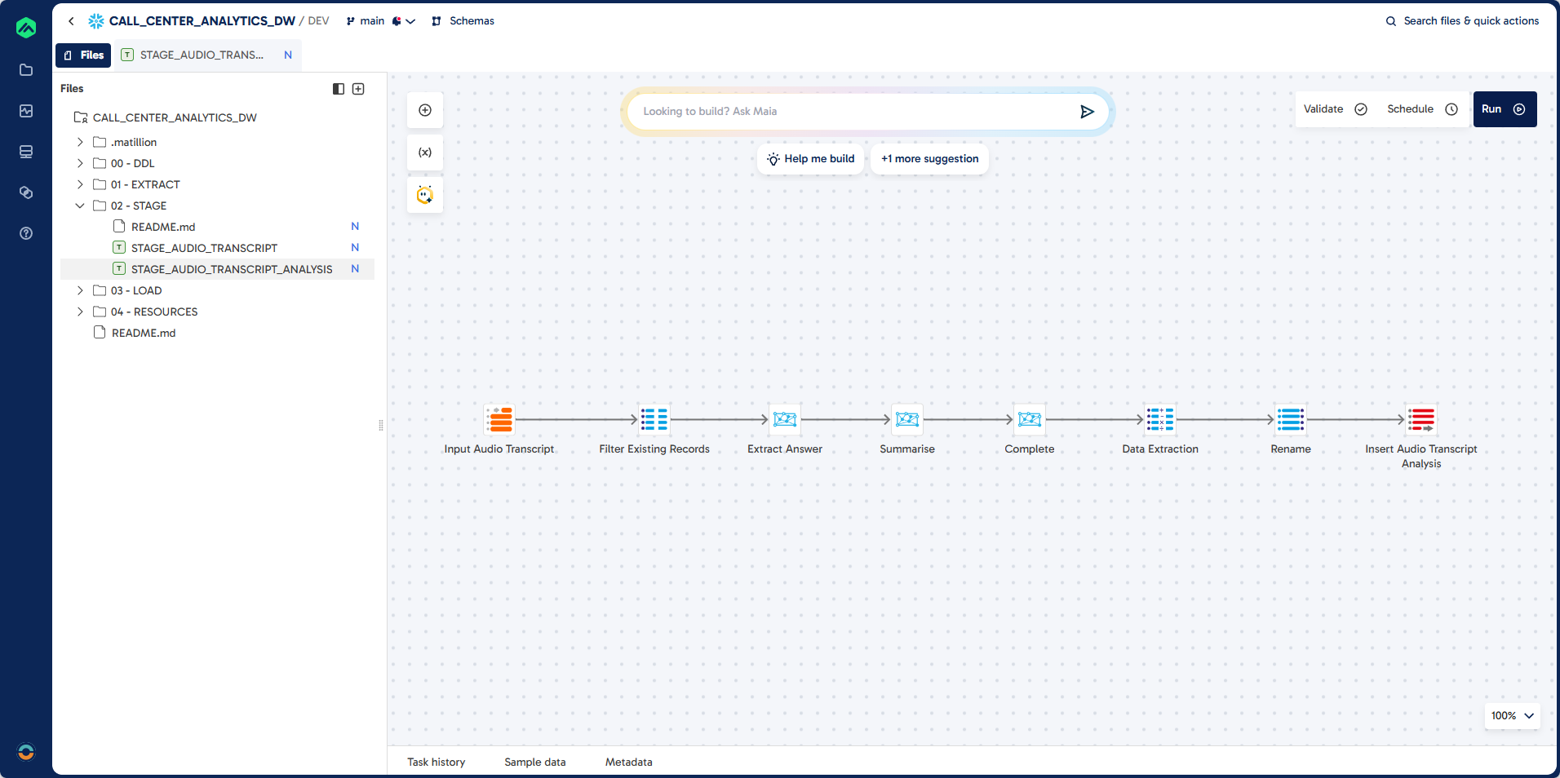Select the Complete component on the canvas
Viewport: 1560px width, 778px height.
[x=1029, y=419]
